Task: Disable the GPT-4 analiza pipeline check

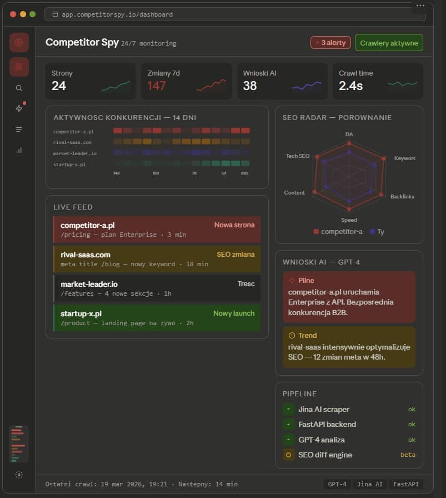Action: click(x=288, y=439)
